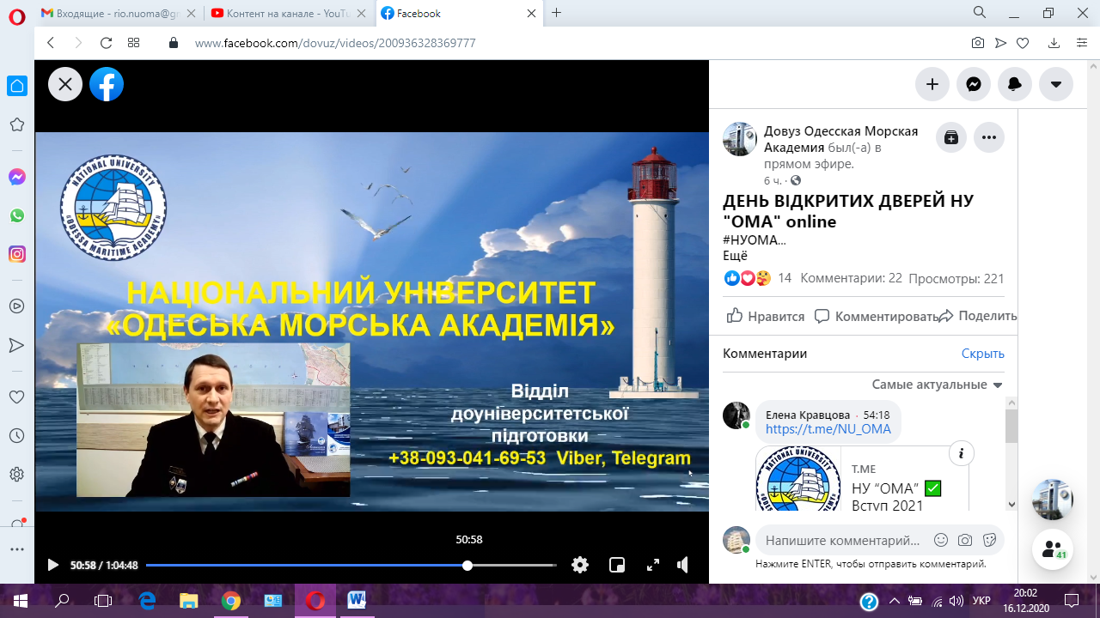Open WhatsApp in the Opera sidebar
1100x618 pixels.
click(x=17, y=215)
